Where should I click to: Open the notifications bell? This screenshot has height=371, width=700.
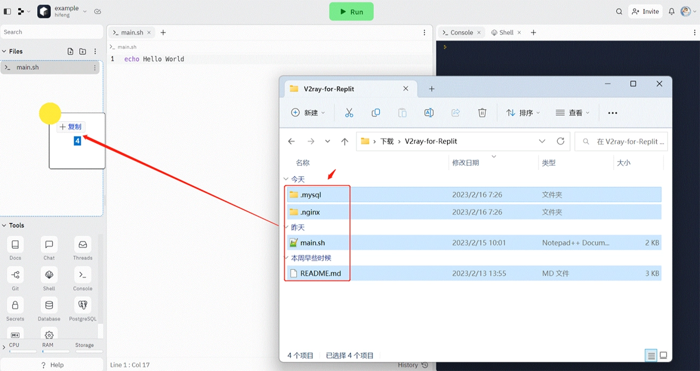click(x=671, y=11)
